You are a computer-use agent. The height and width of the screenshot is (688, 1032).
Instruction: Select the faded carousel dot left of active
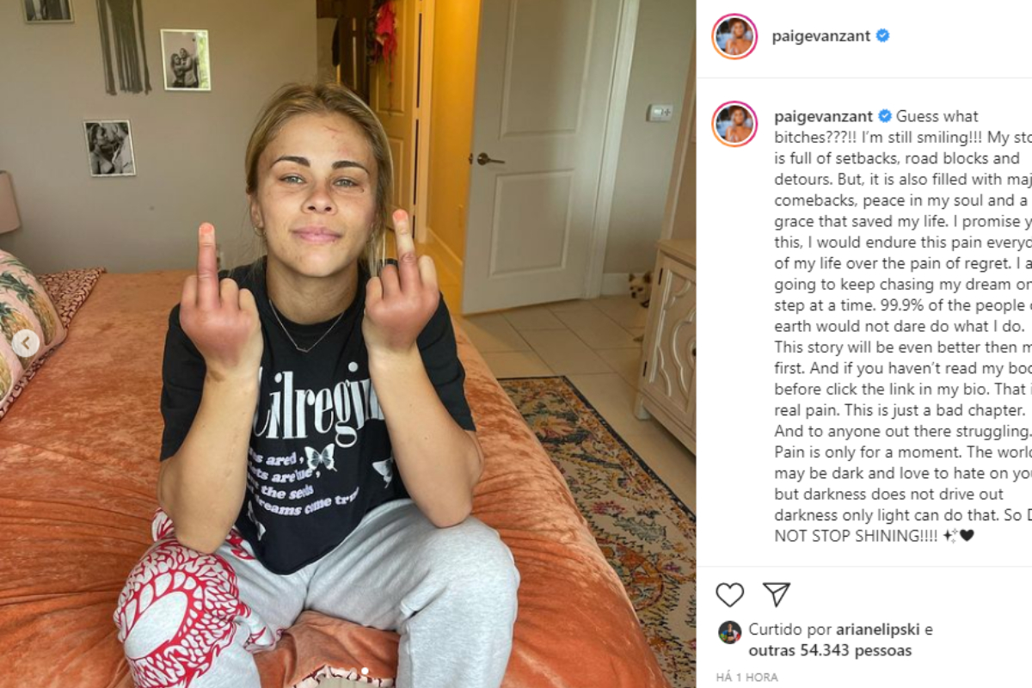(352, 670)
